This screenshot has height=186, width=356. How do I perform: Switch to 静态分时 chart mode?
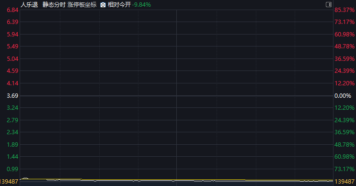tap(54, 4)
